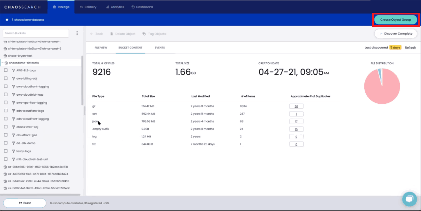Image resolution: width=421 pixels, height=211 pixels.
Task: Click the 709.58 MB total size value
Action: pos(149,121)
